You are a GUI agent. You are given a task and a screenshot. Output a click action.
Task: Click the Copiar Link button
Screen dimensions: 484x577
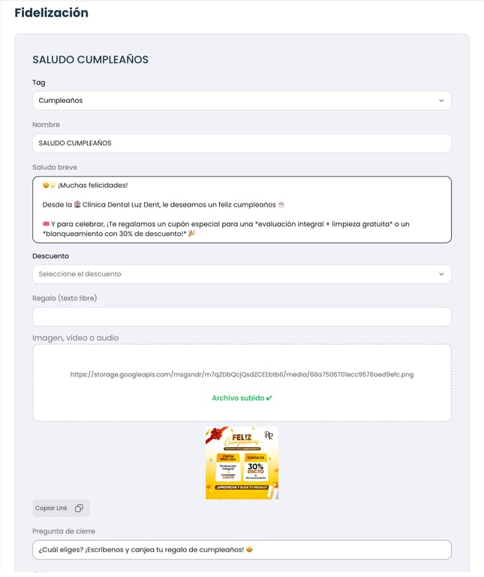pos(61,508)
